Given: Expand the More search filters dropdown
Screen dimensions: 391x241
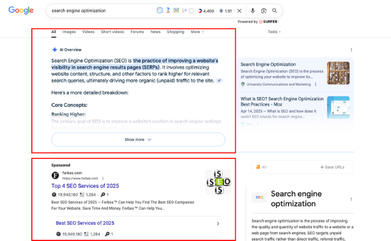Looking at the screenshot, I should [x=197, y=32].
